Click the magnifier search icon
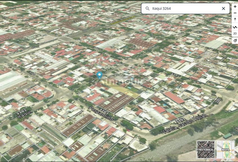 147,8
